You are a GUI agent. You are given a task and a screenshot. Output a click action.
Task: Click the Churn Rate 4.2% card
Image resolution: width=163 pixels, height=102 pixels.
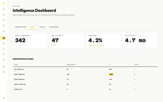point(104,41)
